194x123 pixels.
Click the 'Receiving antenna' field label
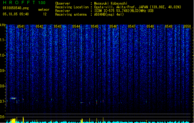(71, 14)
